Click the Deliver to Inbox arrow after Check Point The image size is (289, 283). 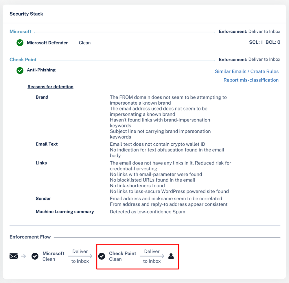point(152,256)
